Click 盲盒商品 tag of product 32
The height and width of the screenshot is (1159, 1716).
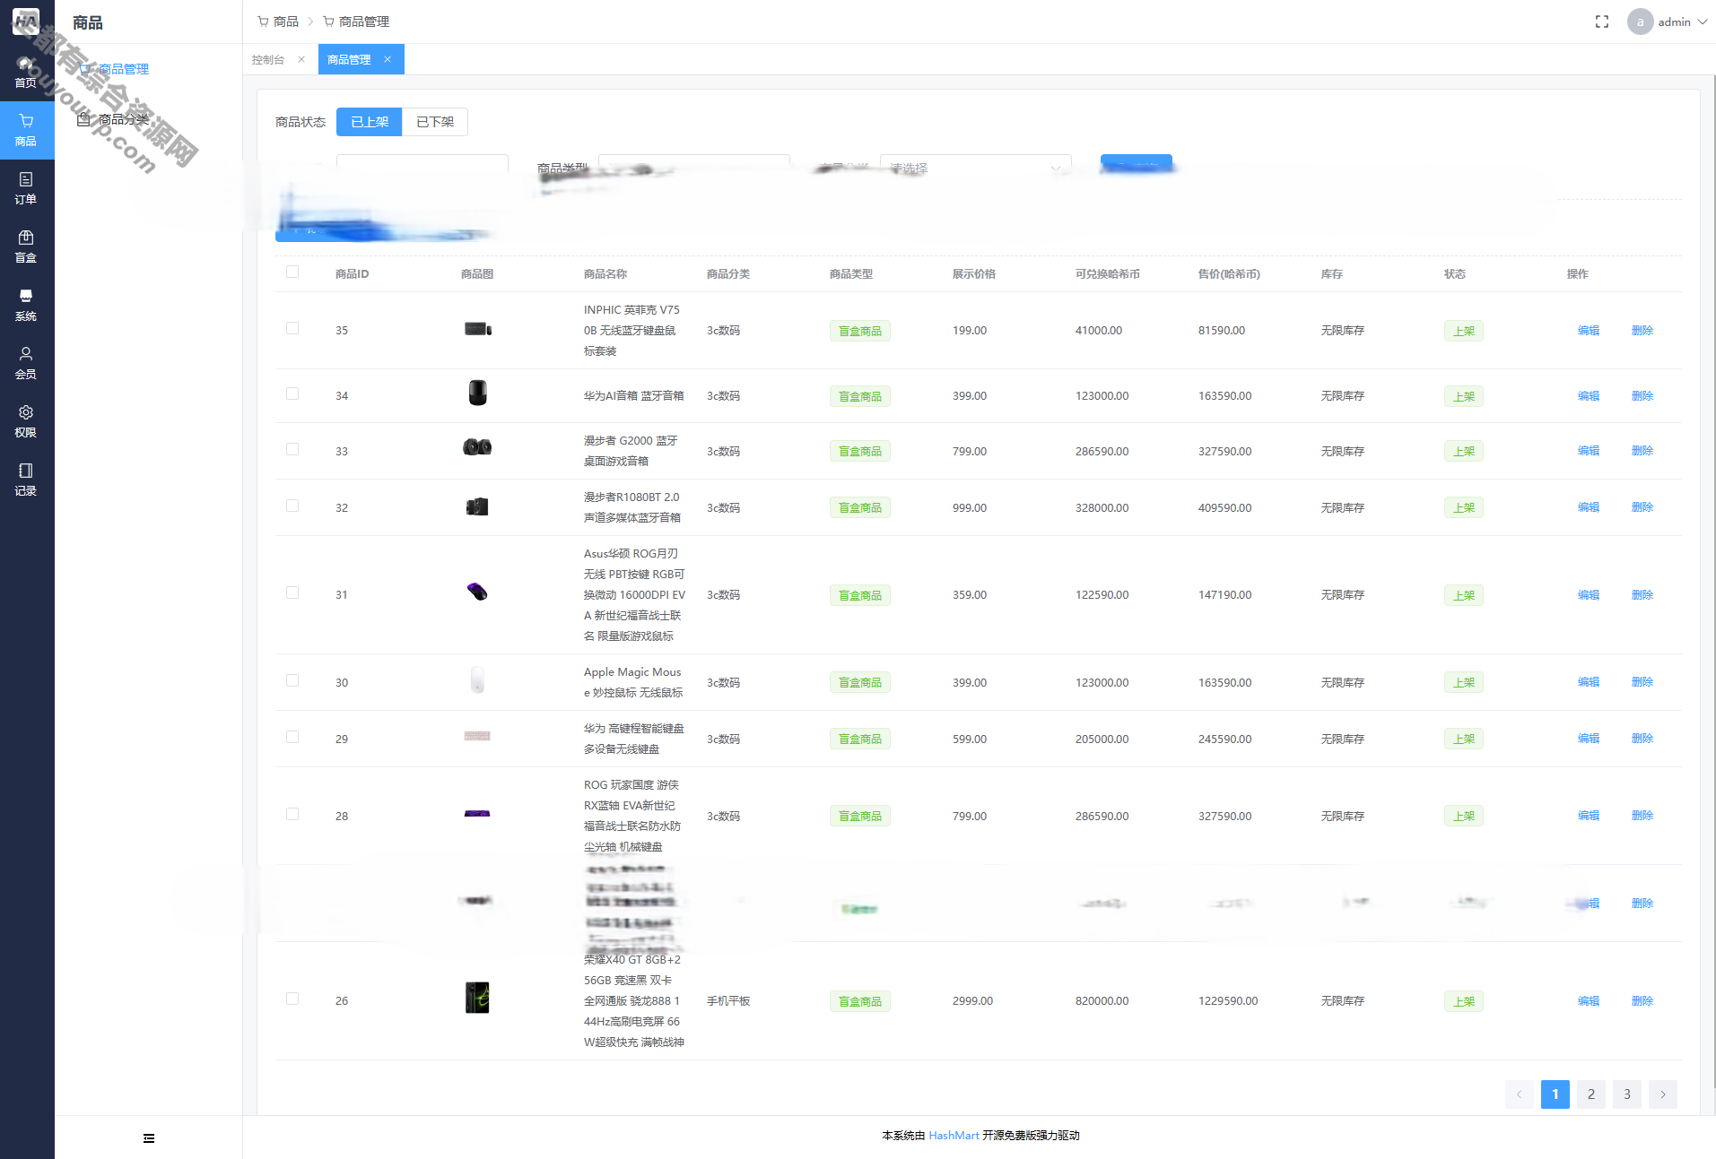point(860,507)
